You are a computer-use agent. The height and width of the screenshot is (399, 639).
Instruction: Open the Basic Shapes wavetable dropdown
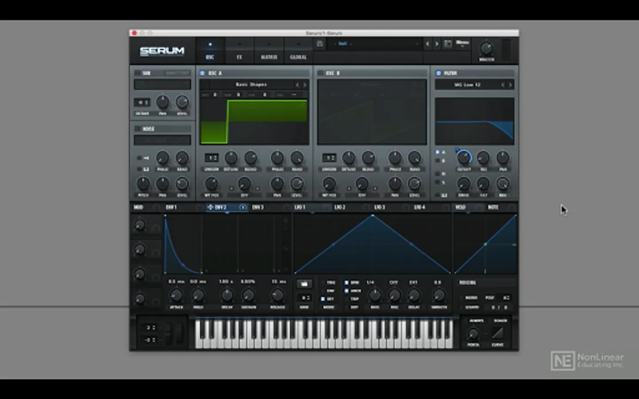tap(251, 85)
